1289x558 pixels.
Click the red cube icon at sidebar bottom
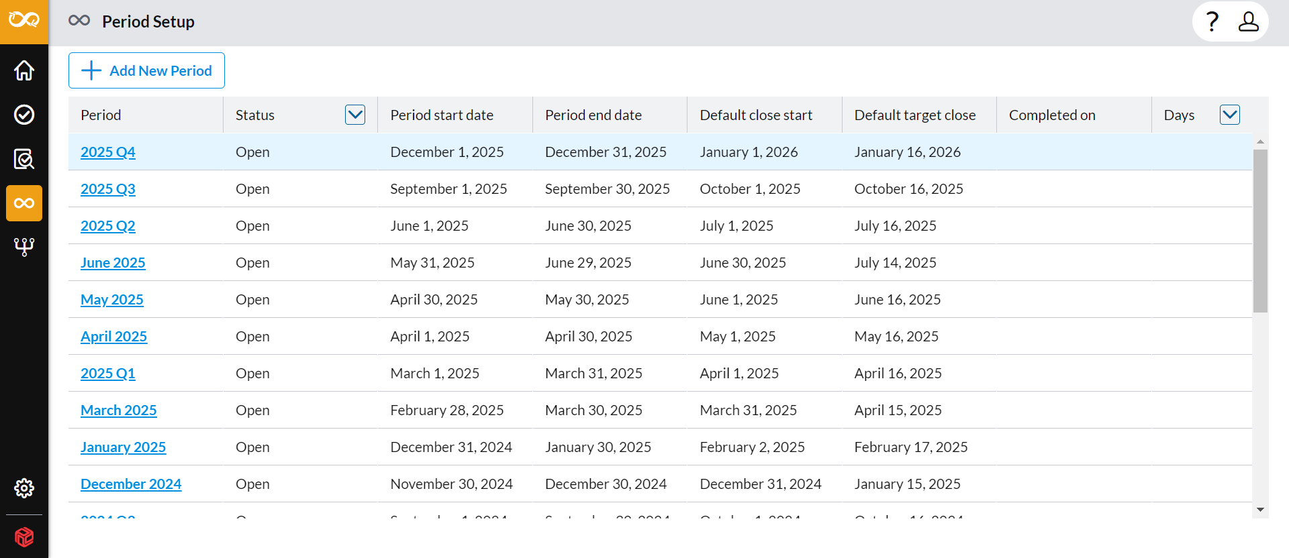[24, 537]
